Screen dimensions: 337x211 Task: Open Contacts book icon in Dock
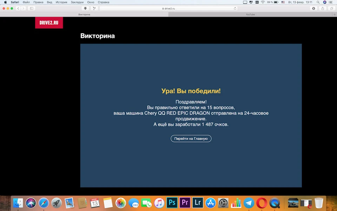[82, 203]
